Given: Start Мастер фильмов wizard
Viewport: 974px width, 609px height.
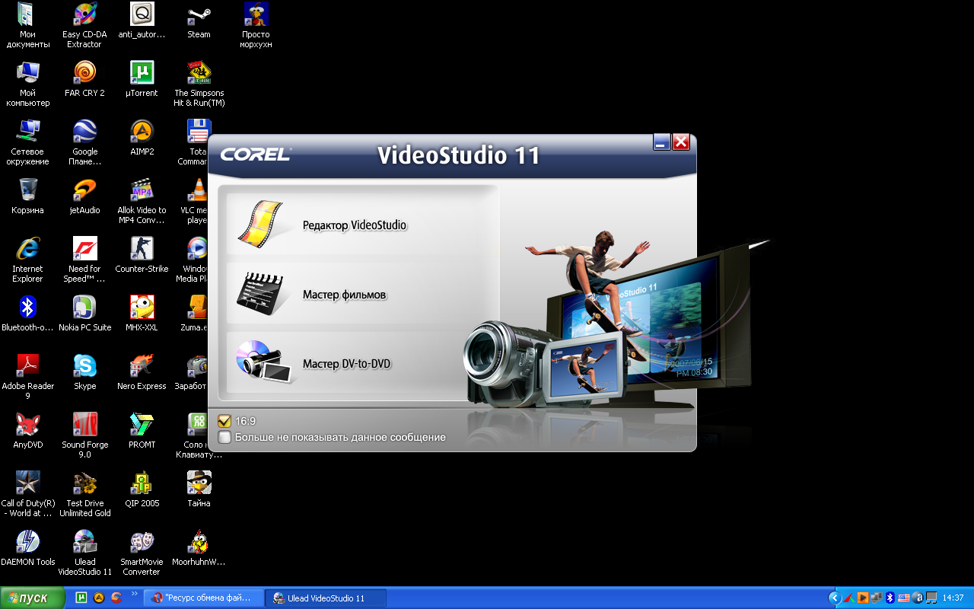Looking at the screenshot, I should (345, 295).
